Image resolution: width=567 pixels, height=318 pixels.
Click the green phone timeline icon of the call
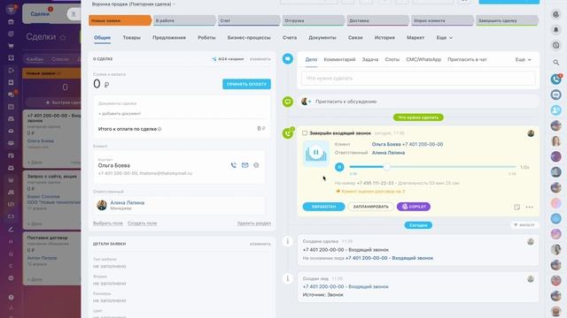(x=288, y=133)
